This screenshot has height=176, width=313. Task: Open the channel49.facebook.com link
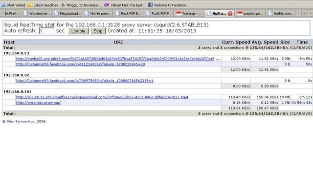tap(85, 81)
